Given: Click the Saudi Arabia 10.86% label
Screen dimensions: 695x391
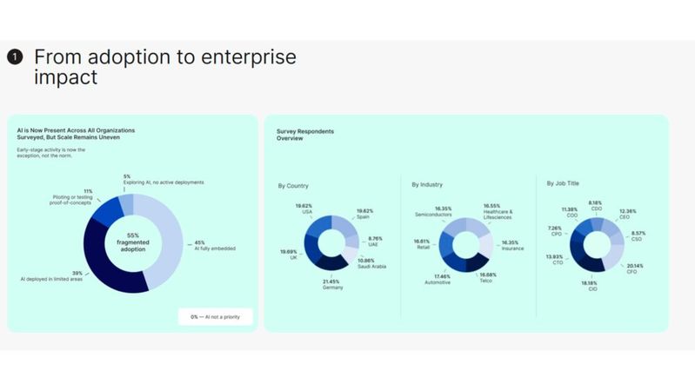Looking at the screenshot, I should pyautogui.click(x=371, y=263).
